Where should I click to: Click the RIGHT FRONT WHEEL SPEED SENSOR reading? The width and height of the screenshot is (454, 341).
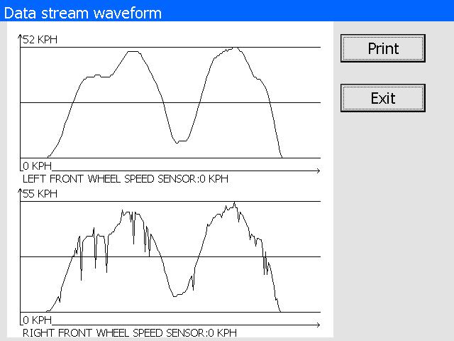[x=130, y=333]
